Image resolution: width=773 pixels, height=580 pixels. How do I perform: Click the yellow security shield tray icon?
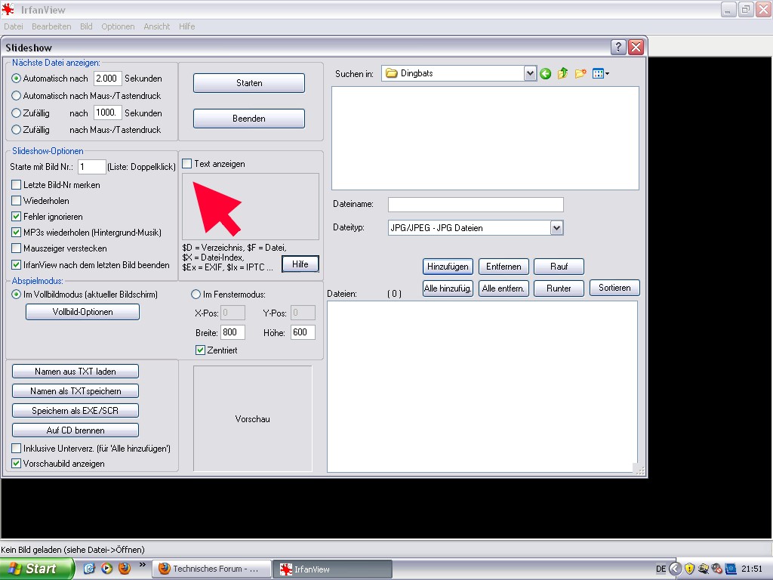coord(689,569)
